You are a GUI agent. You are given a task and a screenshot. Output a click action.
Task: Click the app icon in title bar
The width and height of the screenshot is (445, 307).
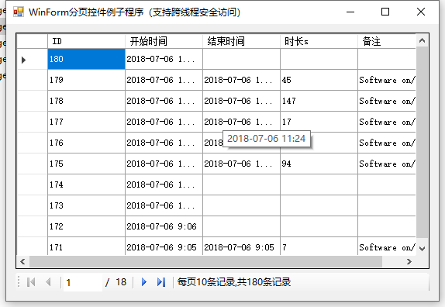click(x=19, y=12)
